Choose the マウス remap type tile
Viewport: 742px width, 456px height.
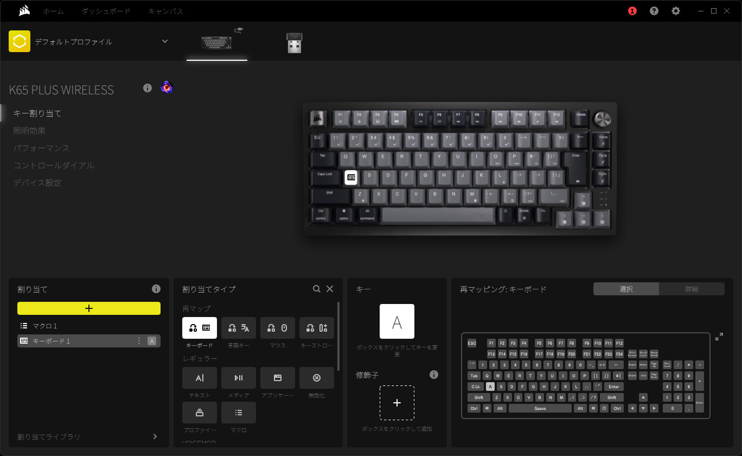[278, 328]
